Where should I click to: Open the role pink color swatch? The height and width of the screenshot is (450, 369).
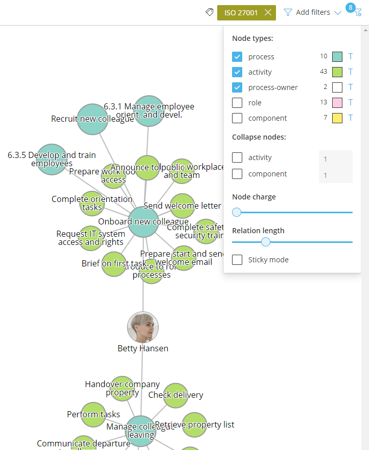(x=337, y=103)
